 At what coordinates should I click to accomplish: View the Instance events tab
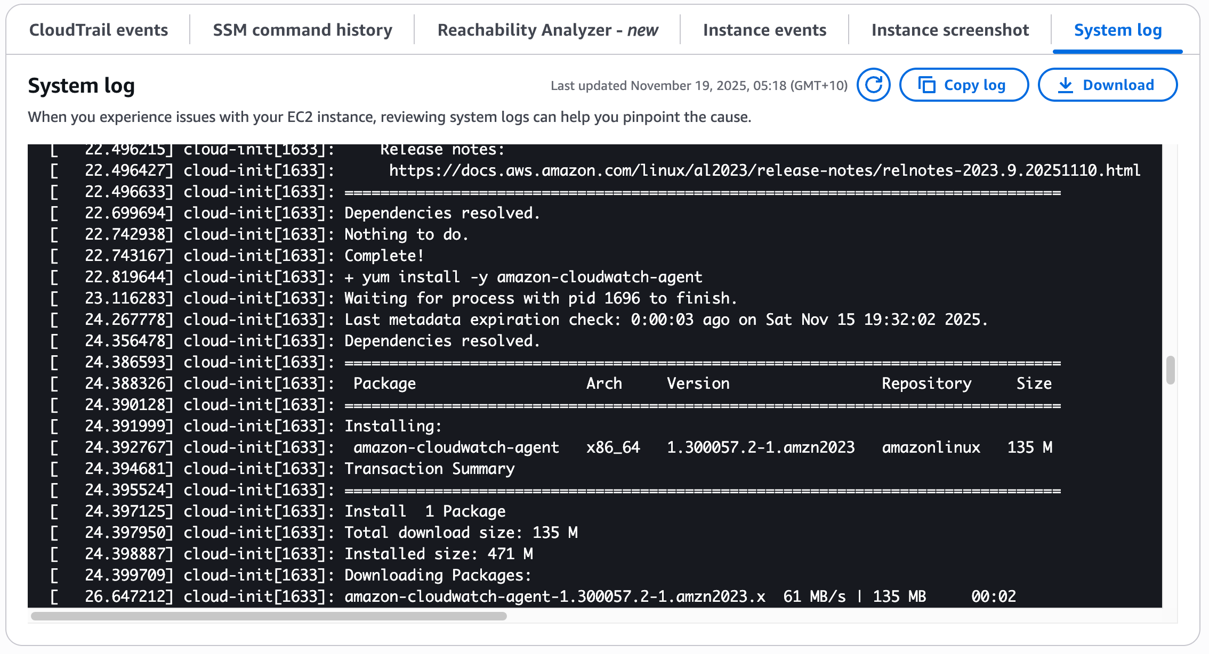pos(764,30)
